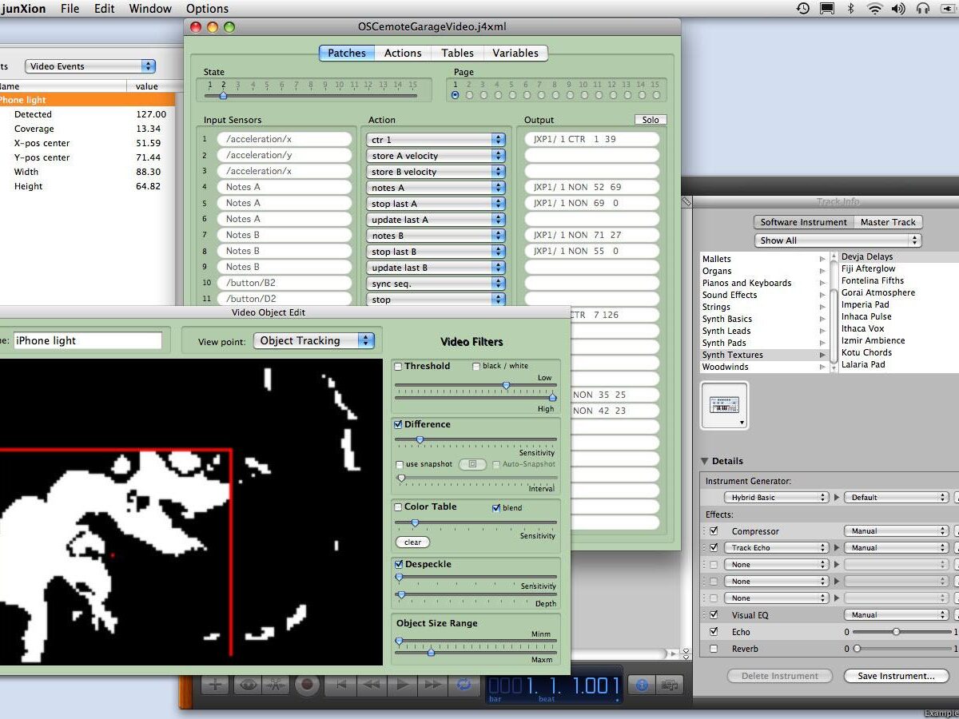Screen dimensions: 959x719
Task: Open the View point Object Tracking dropdown
Action: pos(314,340)
